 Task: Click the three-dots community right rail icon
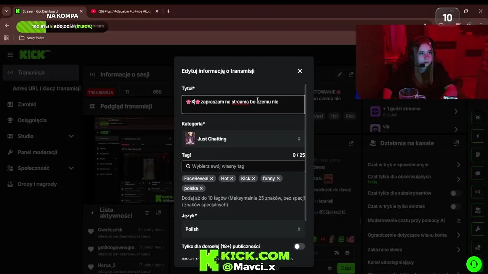[478, 248]
